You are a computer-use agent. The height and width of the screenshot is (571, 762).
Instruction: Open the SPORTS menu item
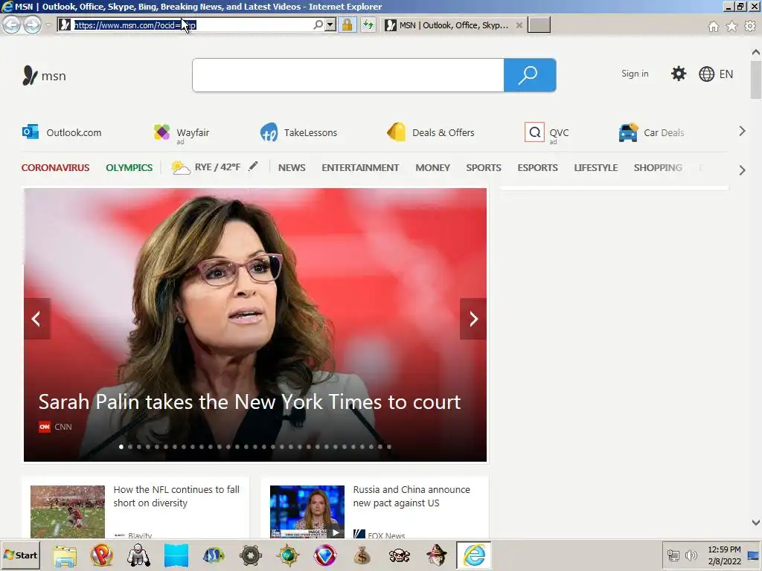click(x=484, y=167)
